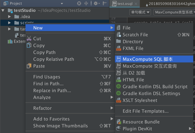Image resolution: width=195 pixels, height=133 pixels.
Task: Create a new XSLT Stylesheet
Action: [x=154, y=100]
